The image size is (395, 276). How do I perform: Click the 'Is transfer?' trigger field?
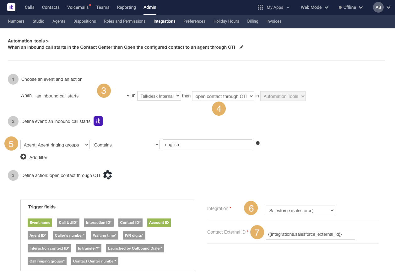(89, 248)
